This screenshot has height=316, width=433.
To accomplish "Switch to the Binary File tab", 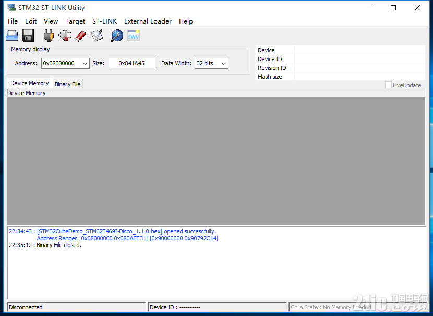I will 68,84.
